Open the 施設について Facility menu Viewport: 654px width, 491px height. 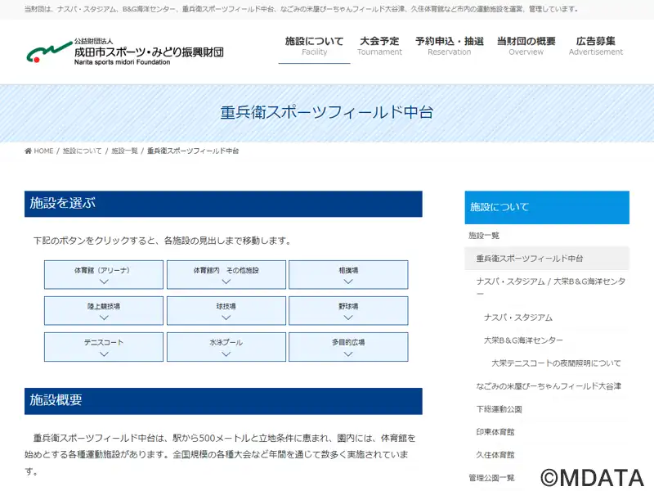coord(314,46)
